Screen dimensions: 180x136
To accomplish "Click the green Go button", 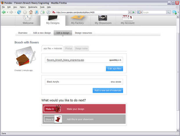I will pos(134,12).
